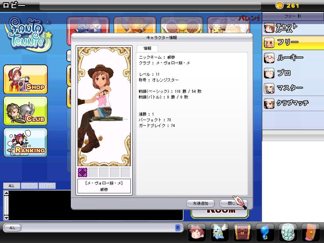Open the Club menu icon
The height and width of the screenshot is (243, 324).
click(25, 111)
